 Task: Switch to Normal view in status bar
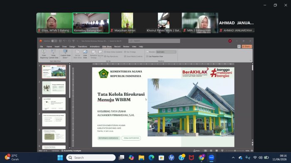click(x=205, y=151)
